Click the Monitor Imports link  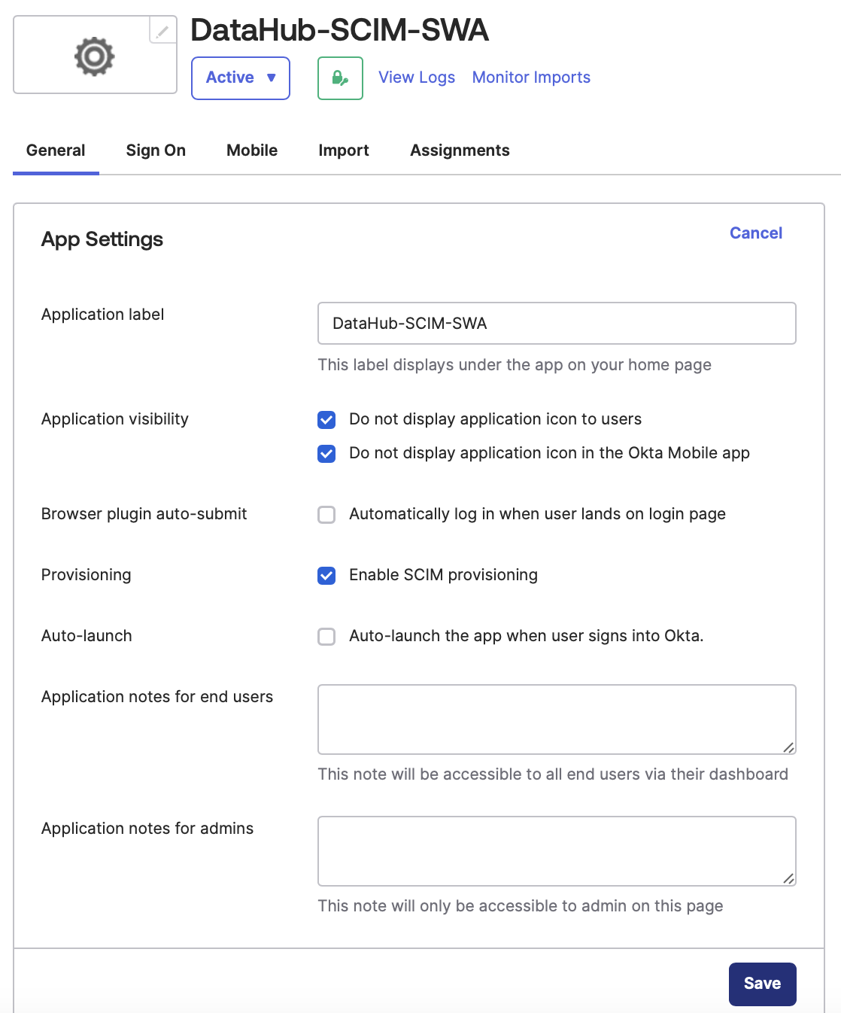pyautogui.click(x=531, y=78)
